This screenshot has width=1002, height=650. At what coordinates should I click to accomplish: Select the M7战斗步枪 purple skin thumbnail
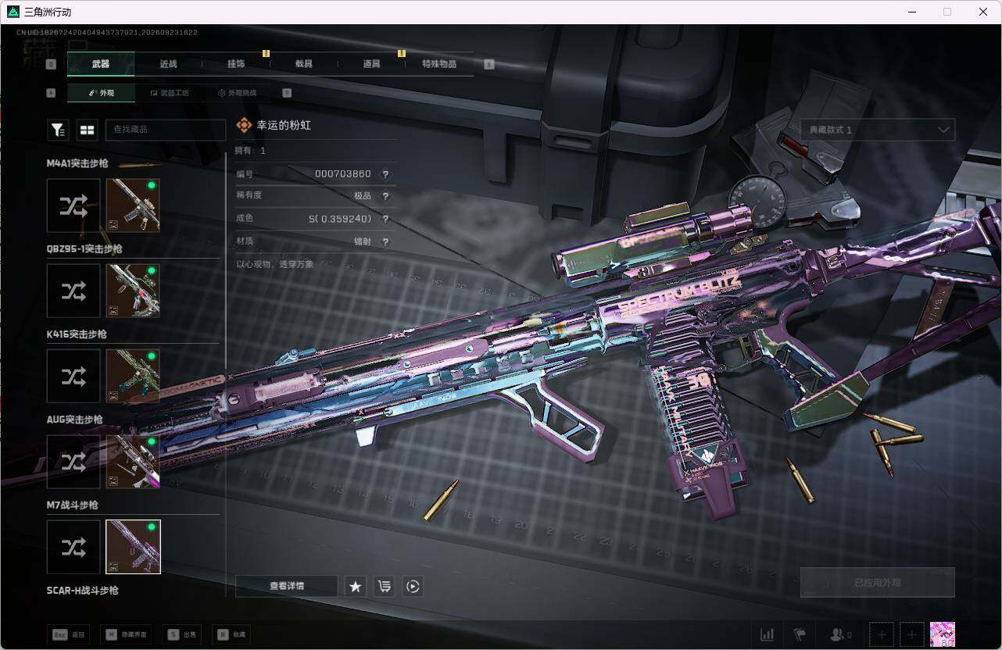point(133,547)
